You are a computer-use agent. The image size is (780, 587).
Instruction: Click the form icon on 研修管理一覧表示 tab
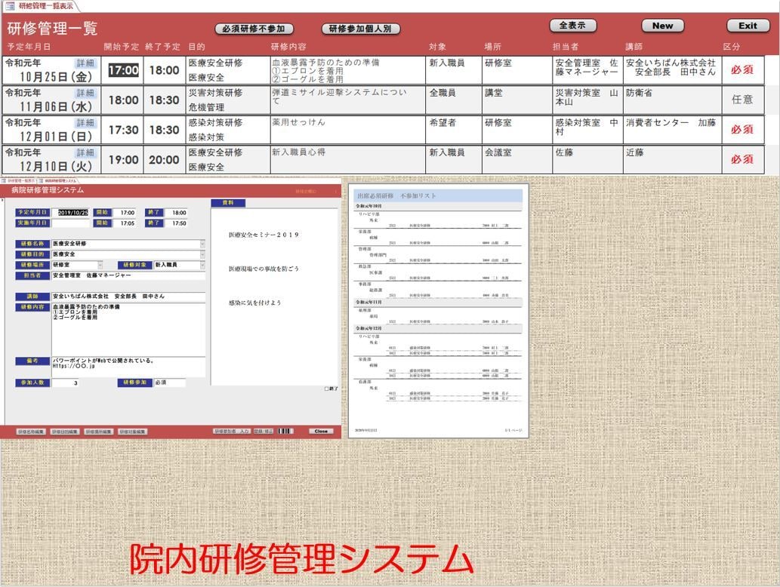pyautogui.click(x=10, y=6)
